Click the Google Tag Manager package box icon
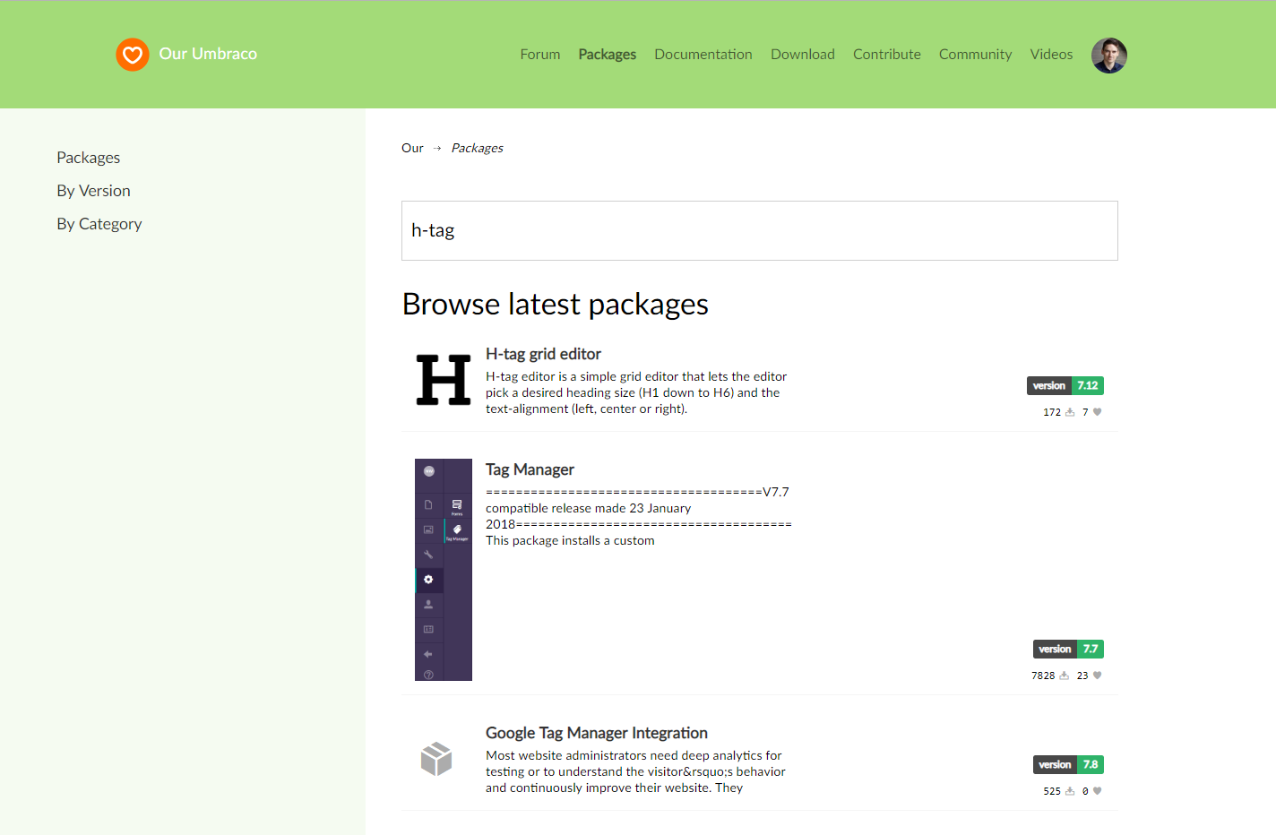This screenshot has width=1276, height=835. coord(437,759)
